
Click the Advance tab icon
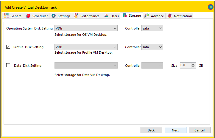pos(147,16)
